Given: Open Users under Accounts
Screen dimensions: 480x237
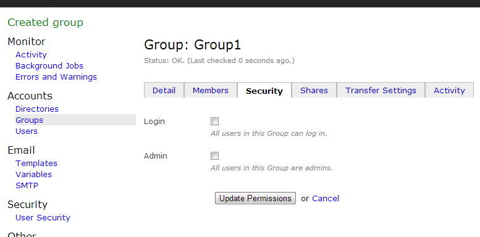Looking at the screenshot, I should tap(27, 131).
